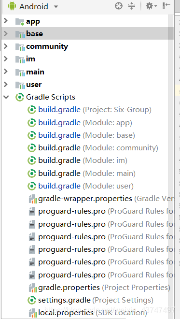Image resolution: width=180 pixels, height=319 pixels.
Task: Click the user module folder icon
Action: click(20, 85)
